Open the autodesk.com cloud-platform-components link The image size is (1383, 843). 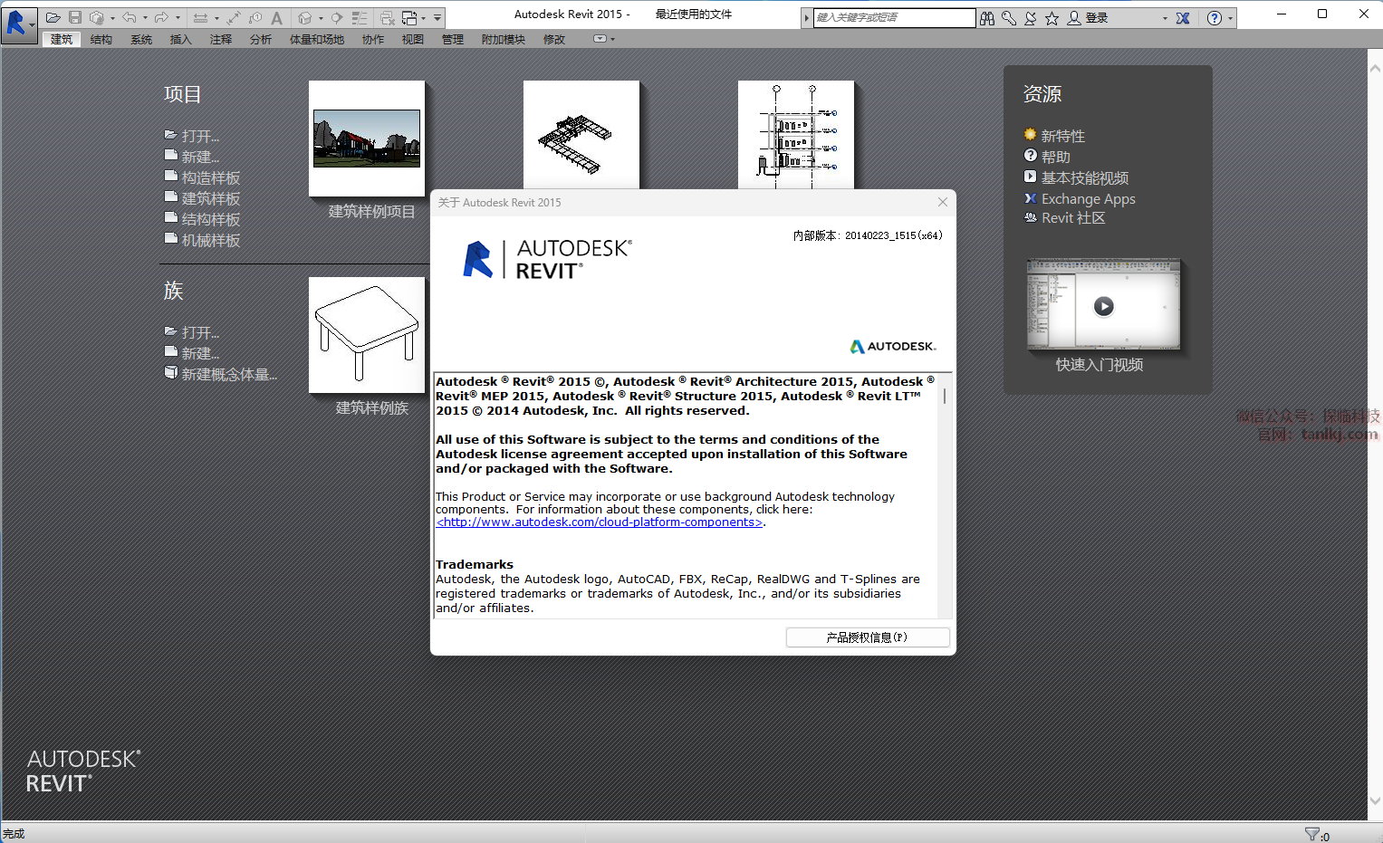[x=599, y=522]
